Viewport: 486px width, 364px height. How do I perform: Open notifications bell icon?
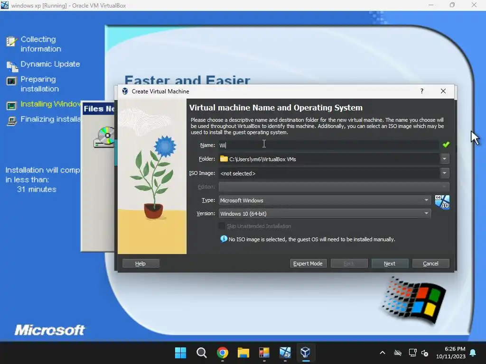click(473, 353)
